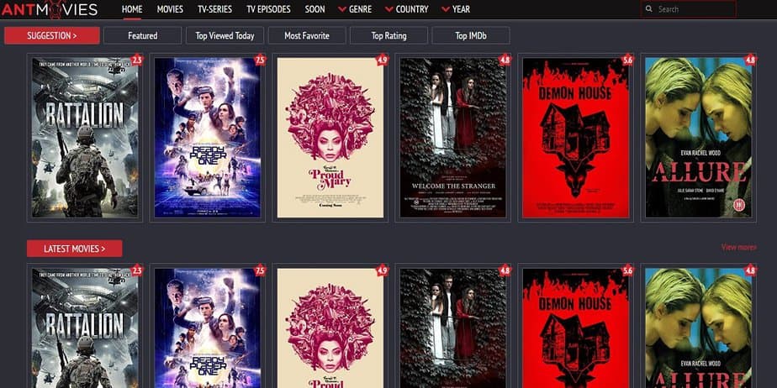Expand the Genre dropdown

pos(355,9)
